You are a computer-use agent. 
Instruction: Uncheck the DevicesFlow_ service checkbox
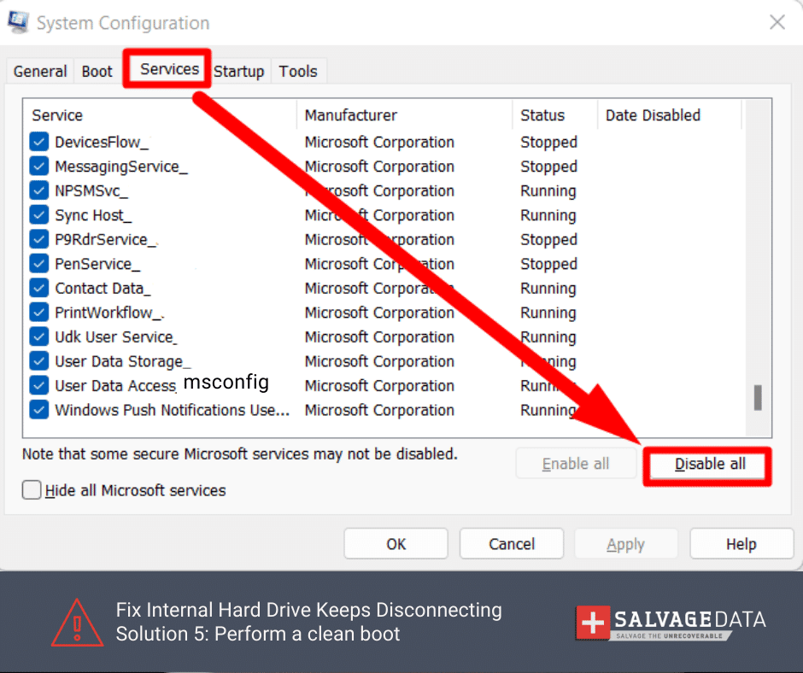click(39, 143)
